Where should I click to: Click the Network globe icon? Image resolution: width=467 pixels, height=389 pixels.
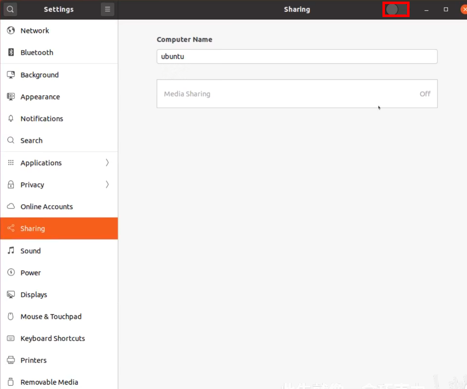(11, 30)
